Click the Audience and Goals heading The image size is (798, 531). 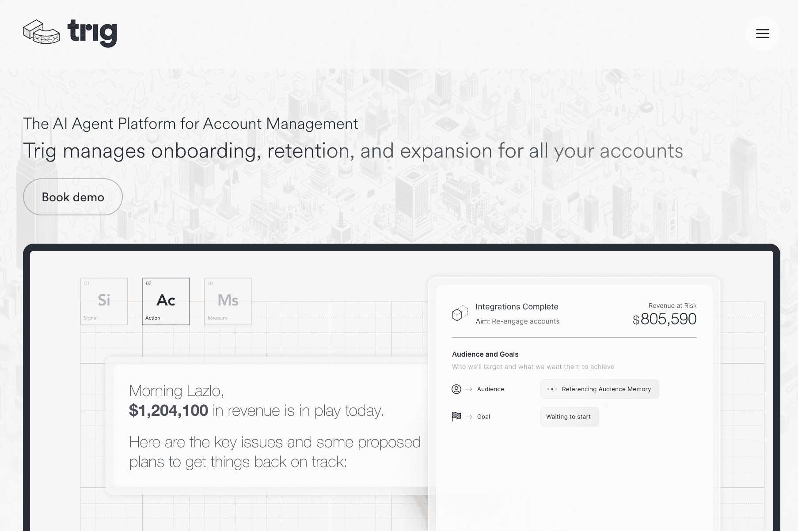[x=485, y=354]
